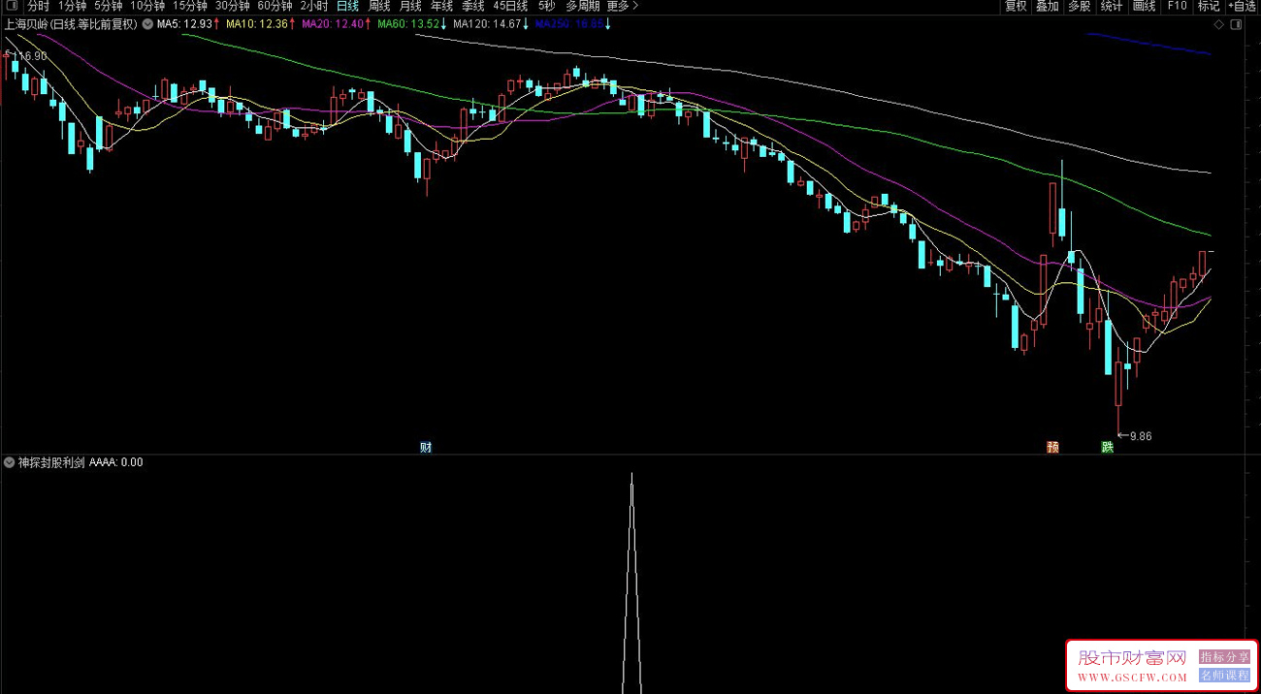Switch to the 月线 monthly tab
Viewport: 1261px width, 694px height.
[410, 6]
